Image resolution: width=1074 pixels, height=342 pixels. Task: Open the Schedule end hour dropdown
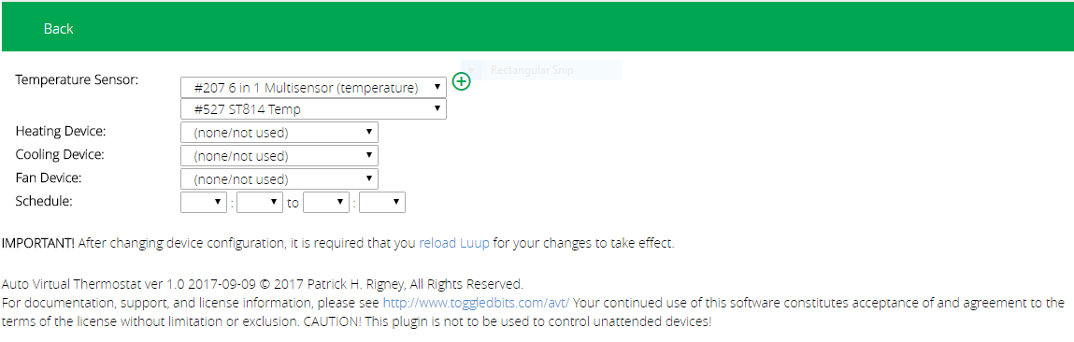pos(327,202)
